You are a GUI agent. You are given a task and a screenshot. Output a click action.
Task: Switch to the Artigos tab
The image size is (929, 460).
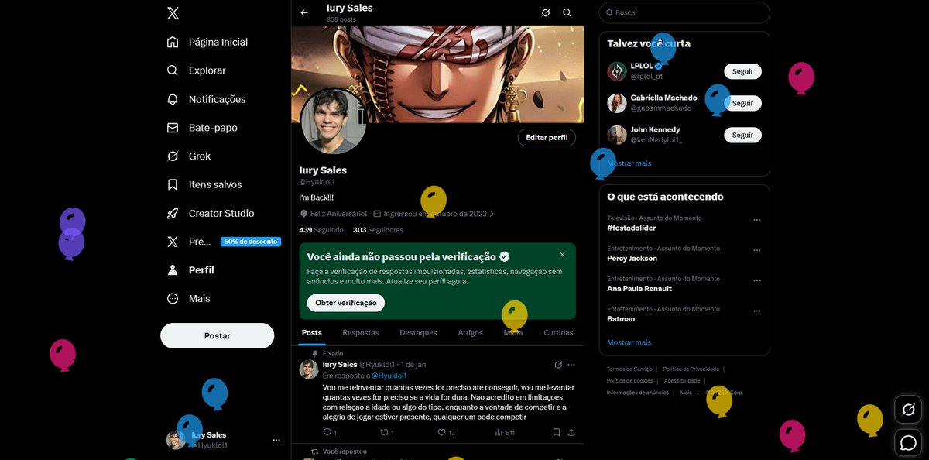point(470,332)
